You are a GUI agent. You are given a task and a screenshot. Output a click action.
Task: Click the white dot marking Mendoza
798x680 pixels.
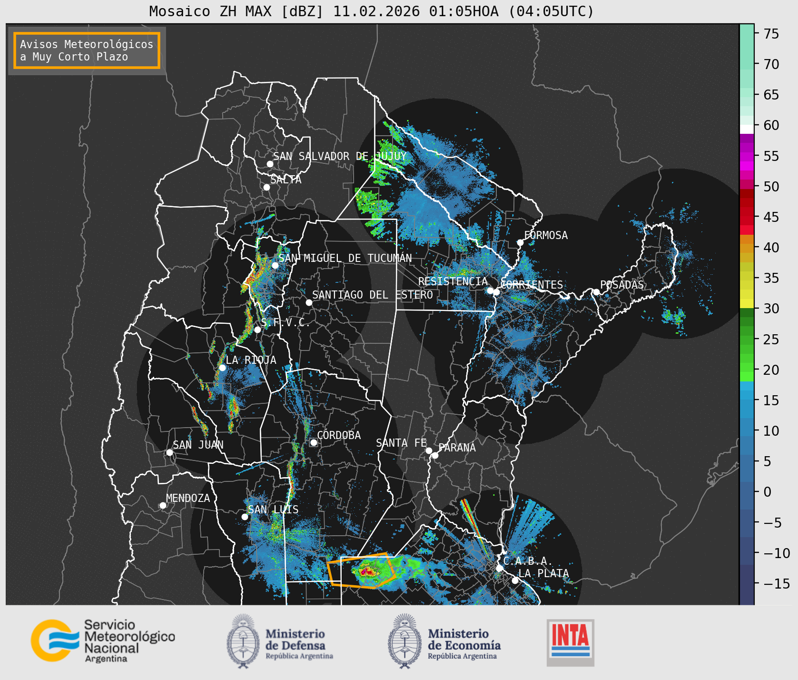163,505
